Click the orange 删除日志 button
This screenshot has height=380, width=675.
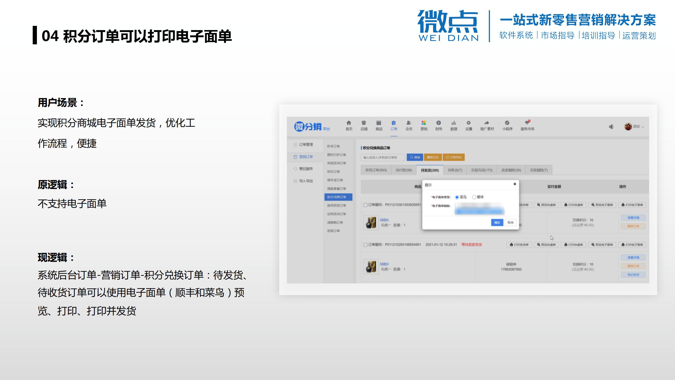click(x=433, y=157)
